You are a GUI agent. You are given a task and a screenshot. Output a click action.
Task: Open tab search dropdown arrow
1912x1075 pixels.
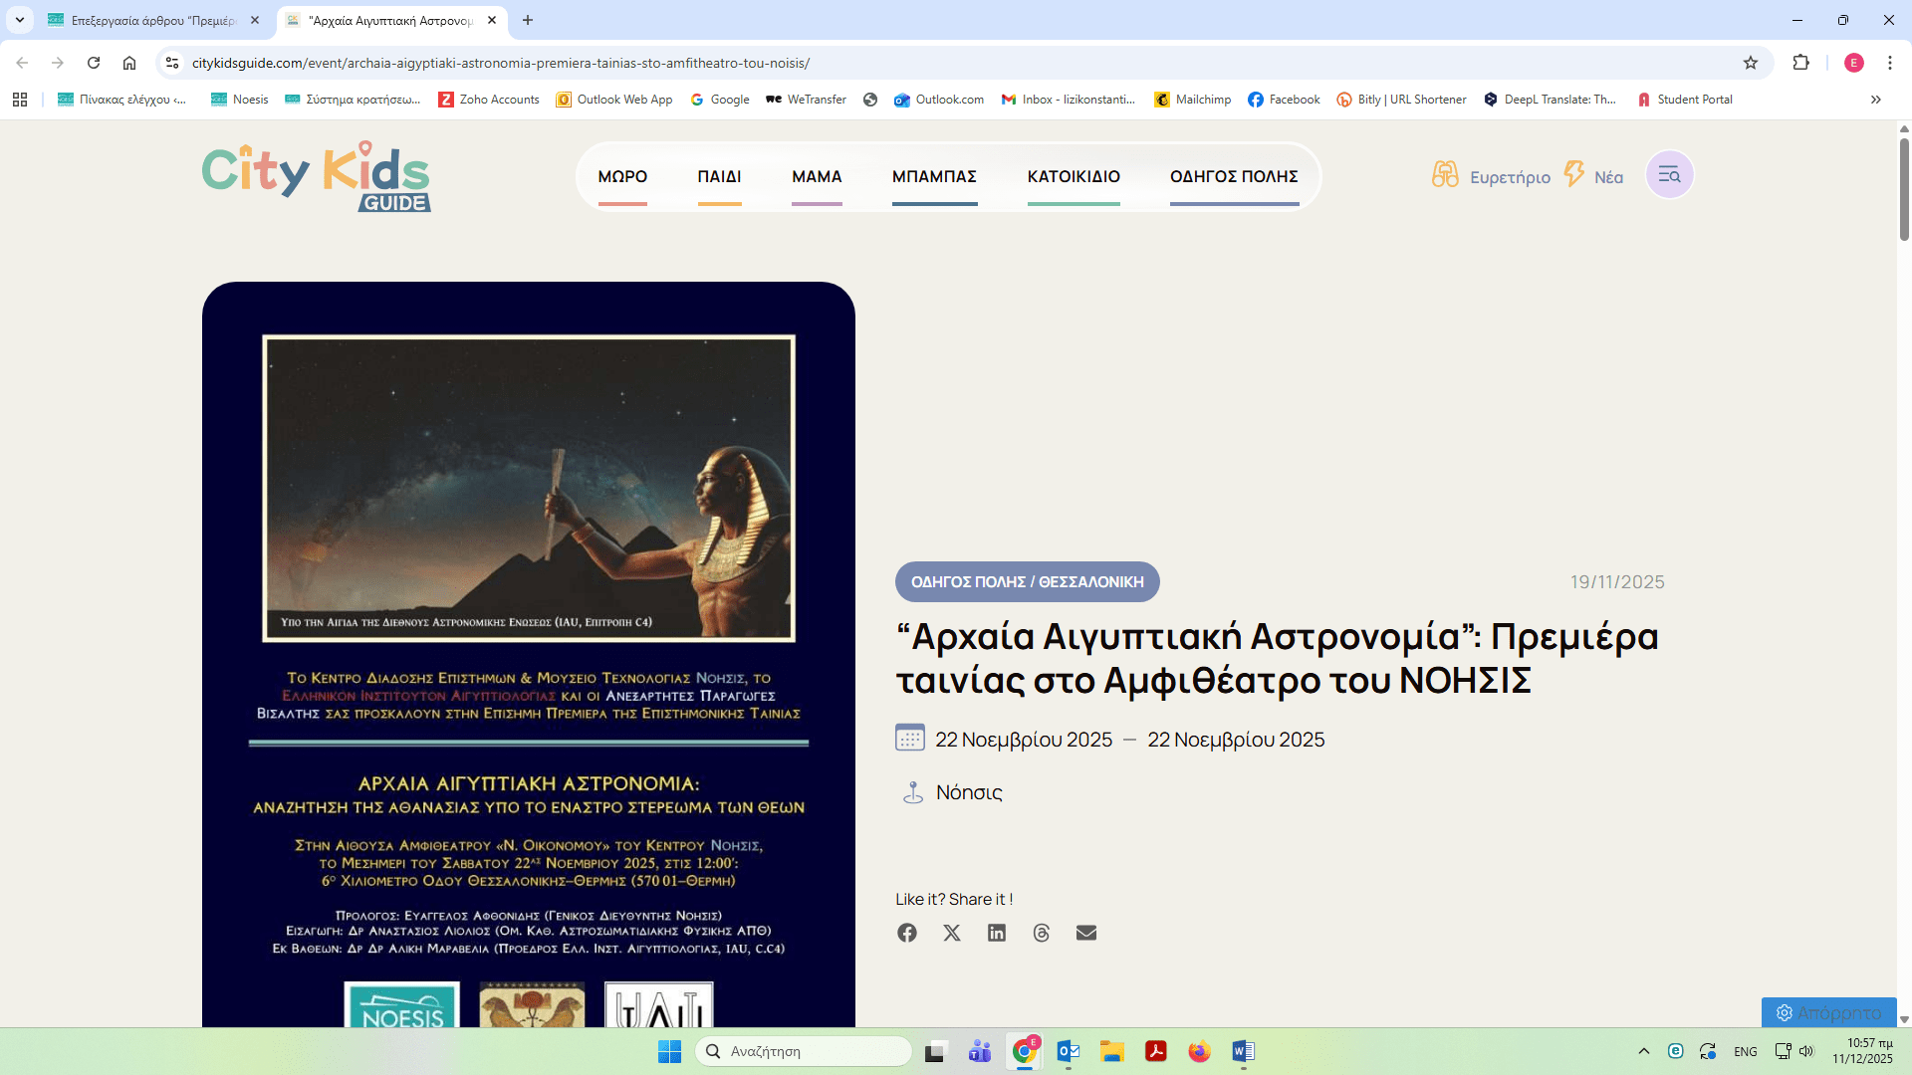(20, 20)
